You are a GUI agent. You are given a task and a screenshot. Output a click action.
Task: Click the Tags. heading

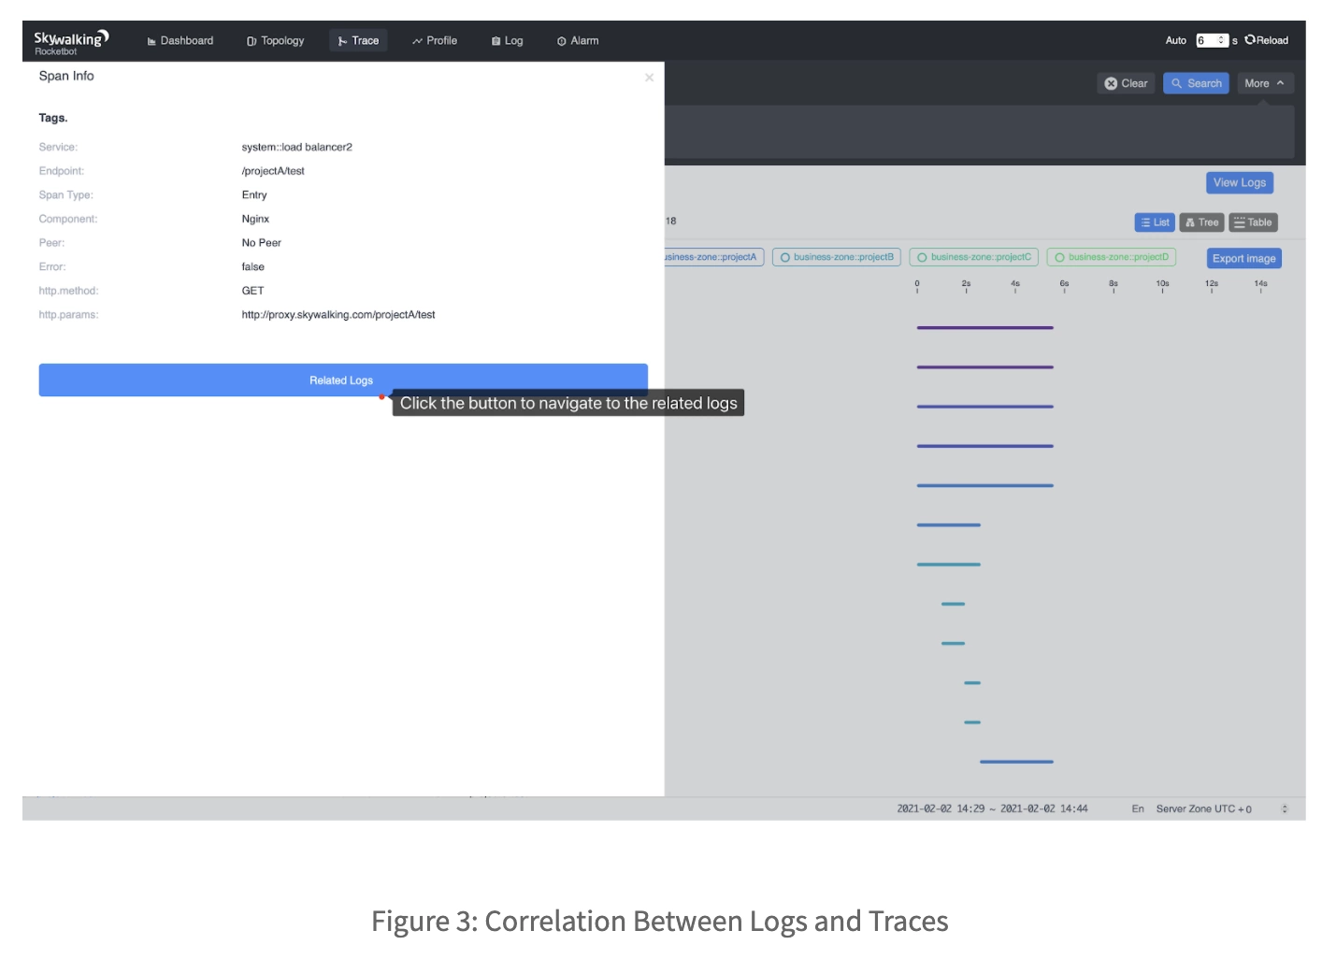(53, 118)
